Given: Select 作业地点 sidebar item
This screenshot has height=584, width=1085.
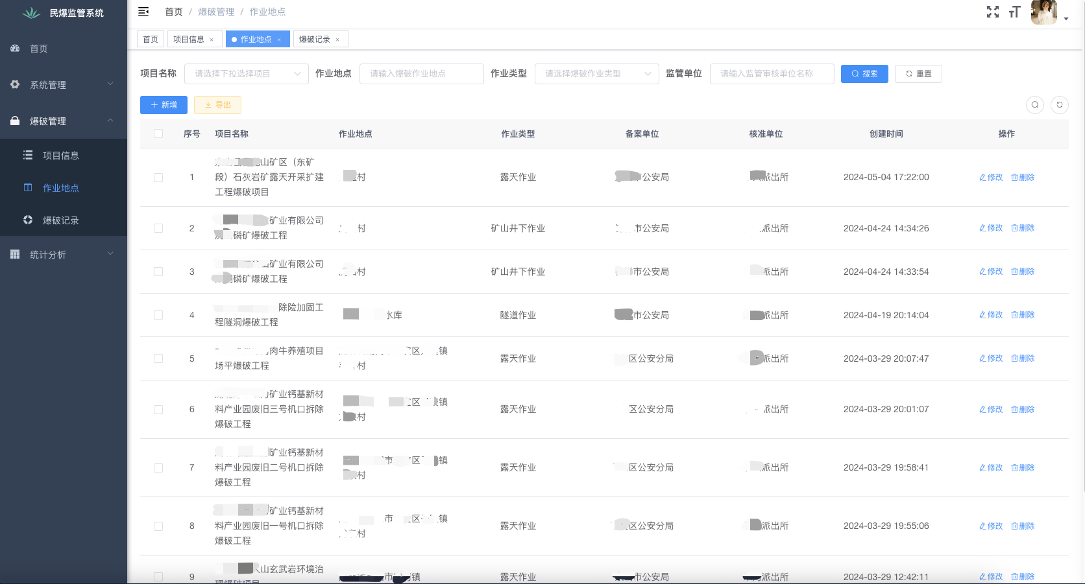Looking at the screenshot, I should [x=64, y=188].
